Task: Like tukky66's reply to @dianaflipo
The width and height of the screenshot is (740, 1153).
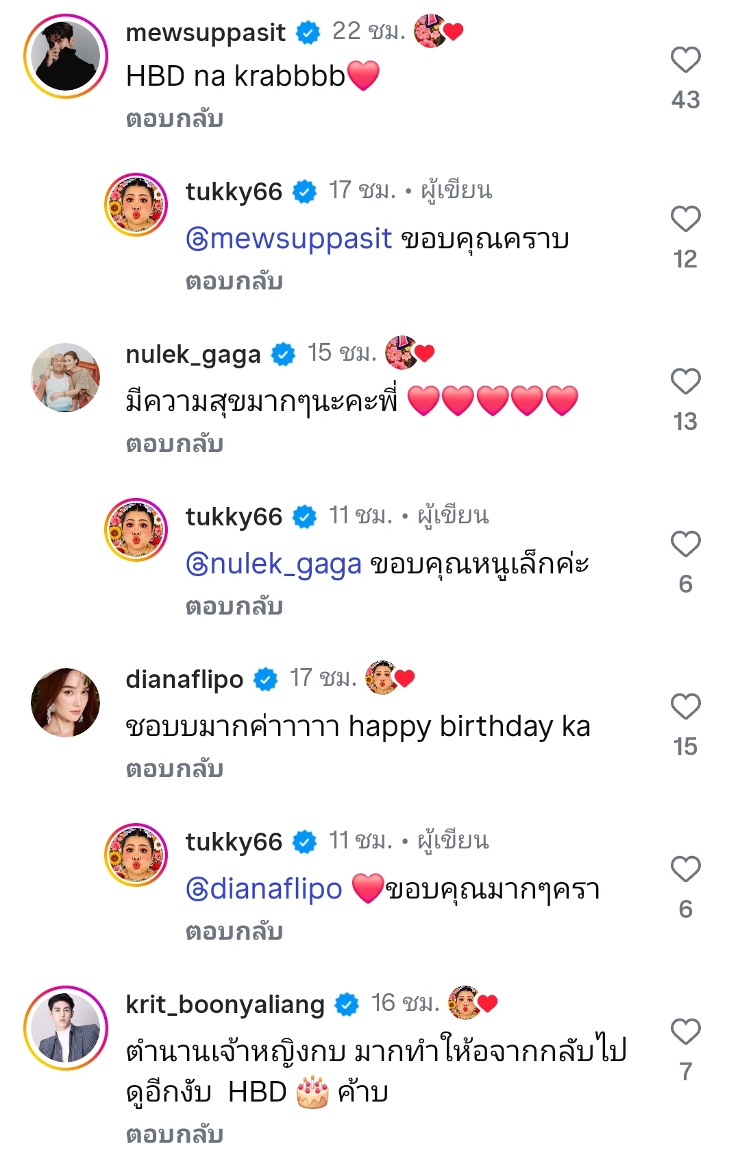Action: pyautogui.click(x=685, y=869)
